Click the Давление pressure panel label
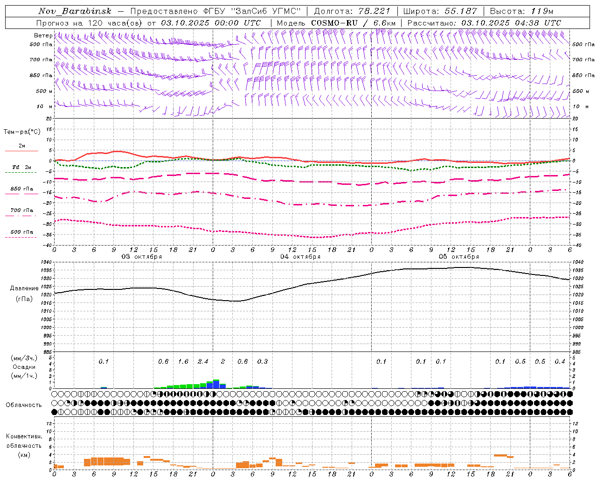 coord(24,288)
